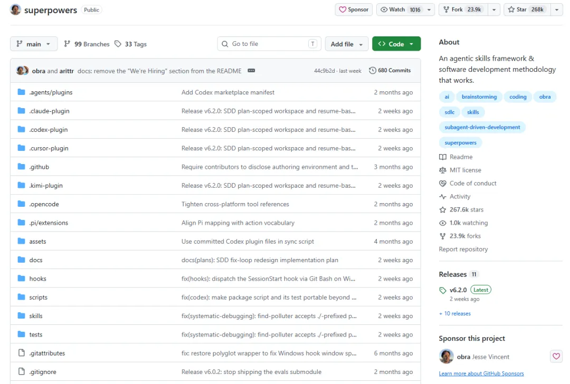Open the Add file dropdown

click(346, 44)
